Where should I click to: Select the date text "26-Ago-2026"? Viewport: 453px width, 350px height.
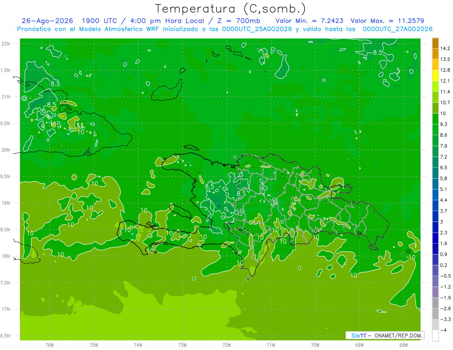pyautogui.click(x=47, y=21)
